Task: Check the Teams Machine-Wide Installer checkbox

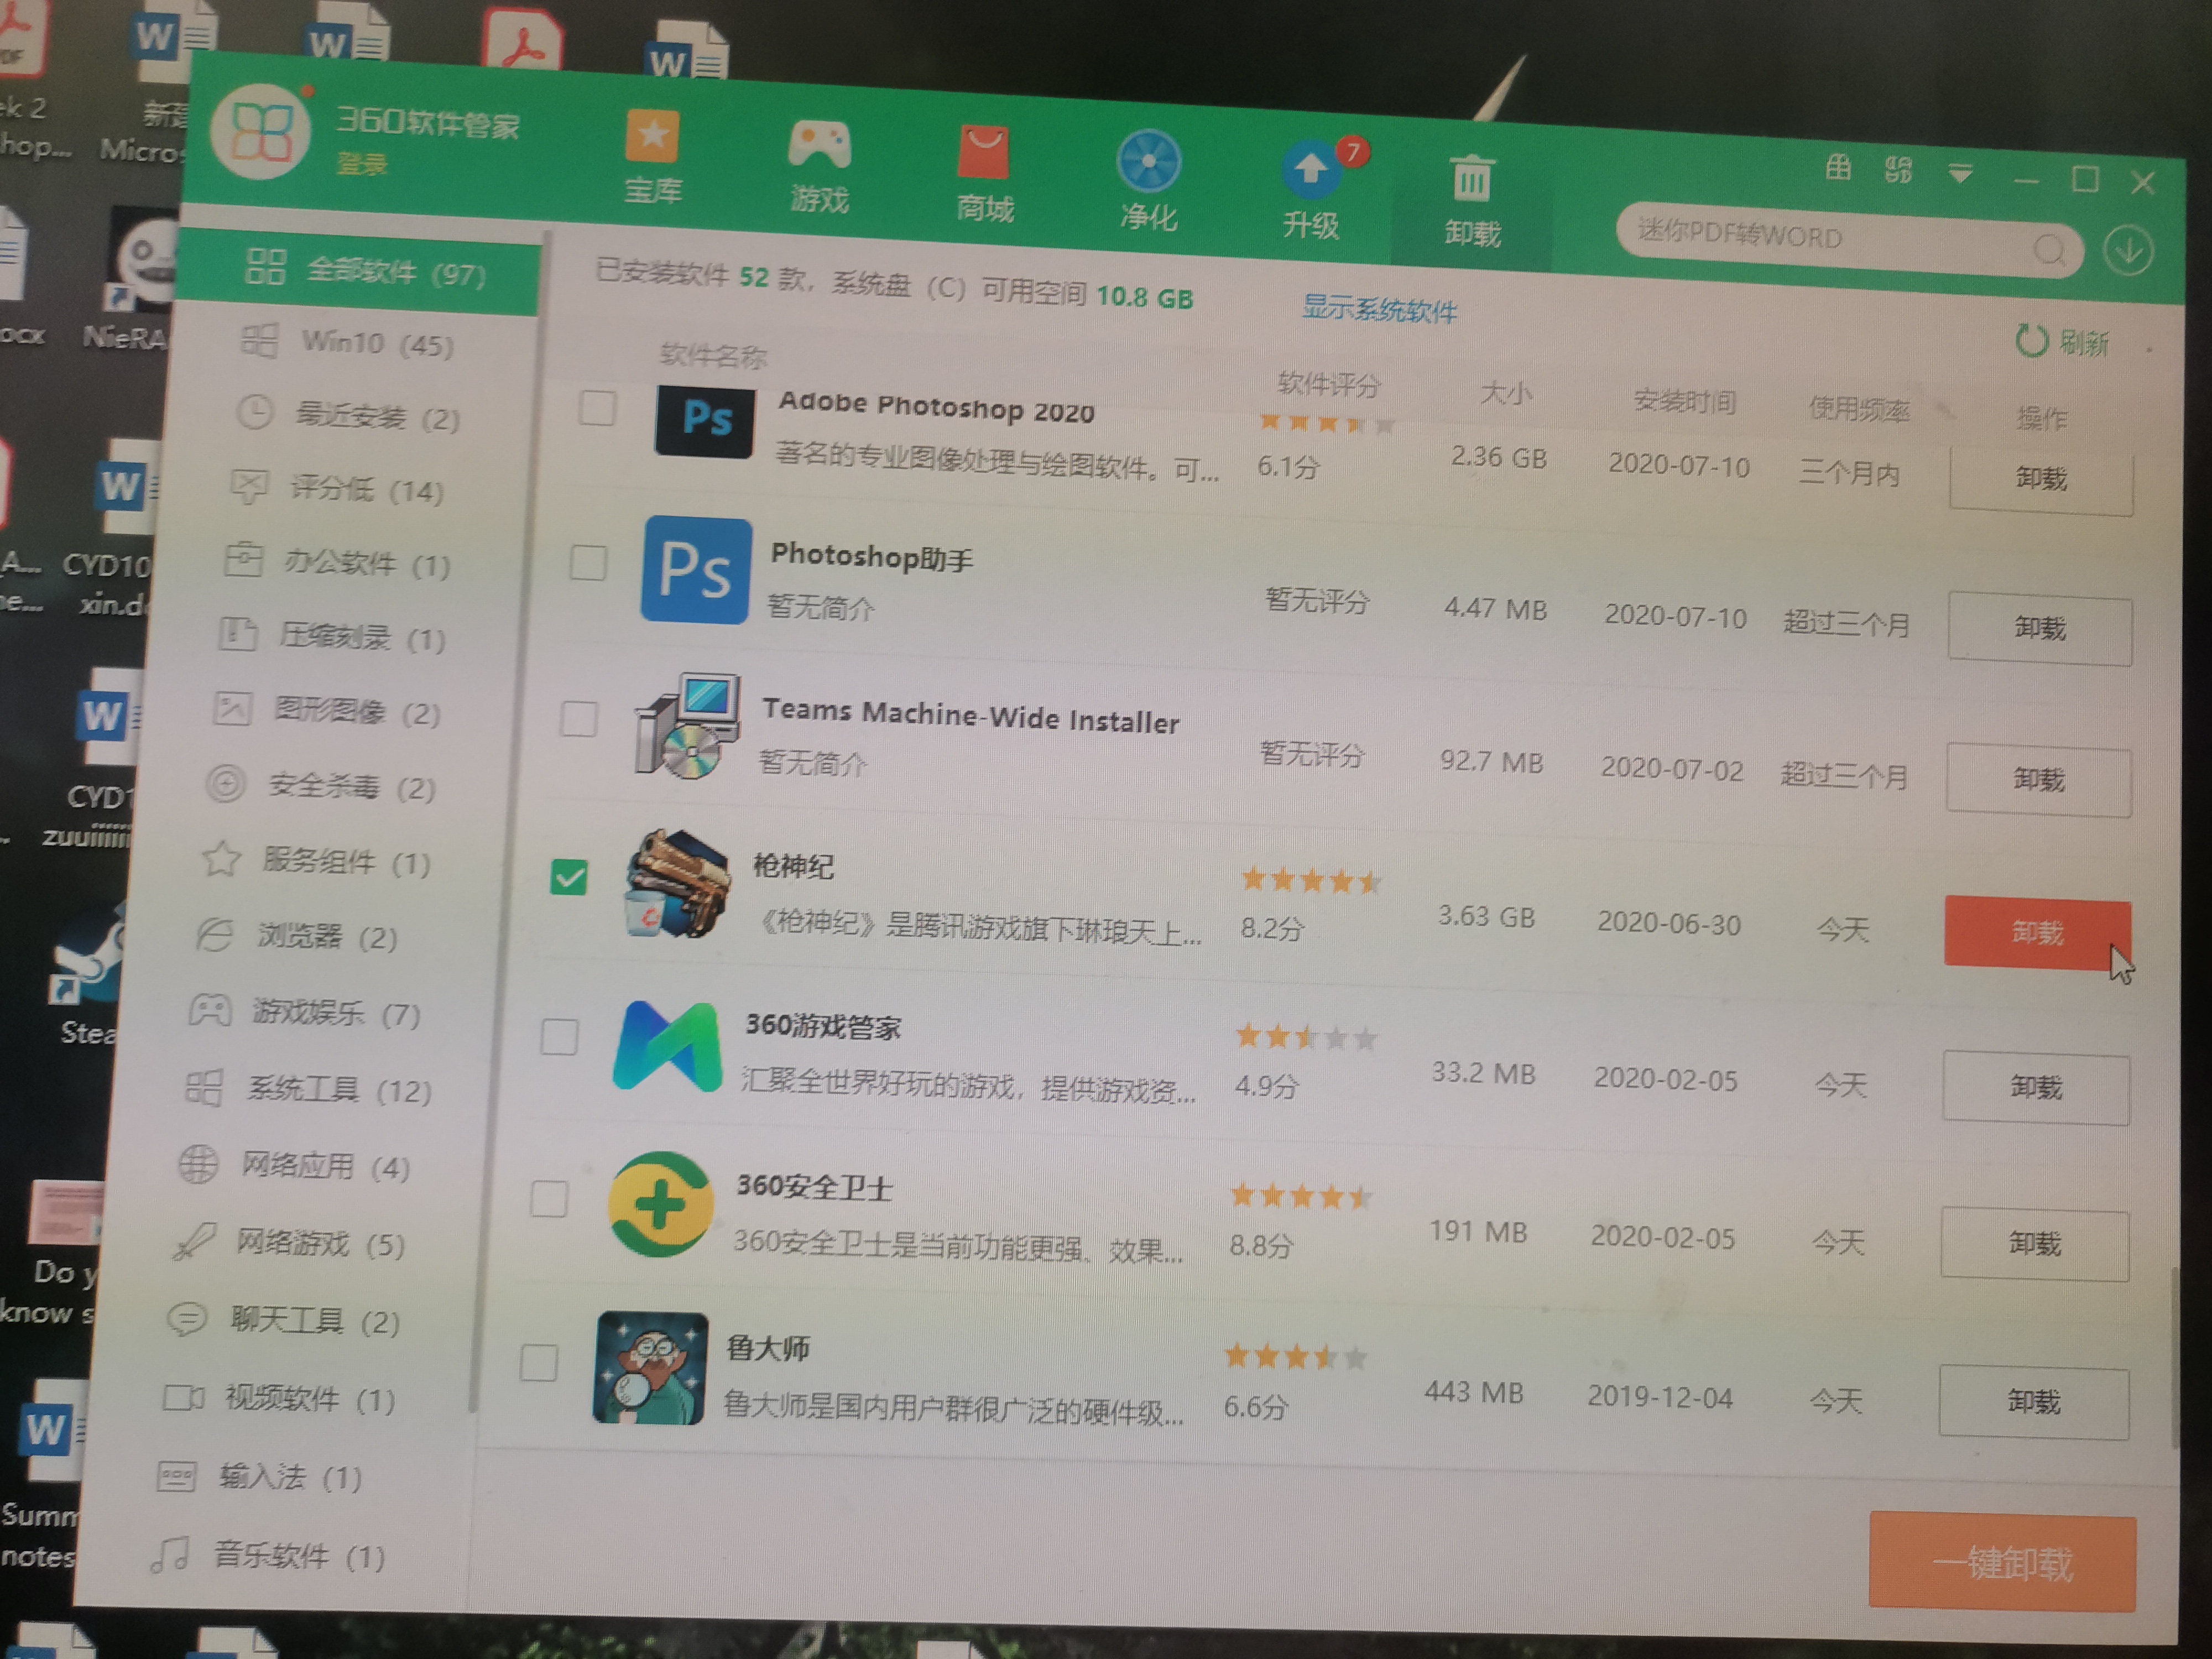Action: pos(578,718)
